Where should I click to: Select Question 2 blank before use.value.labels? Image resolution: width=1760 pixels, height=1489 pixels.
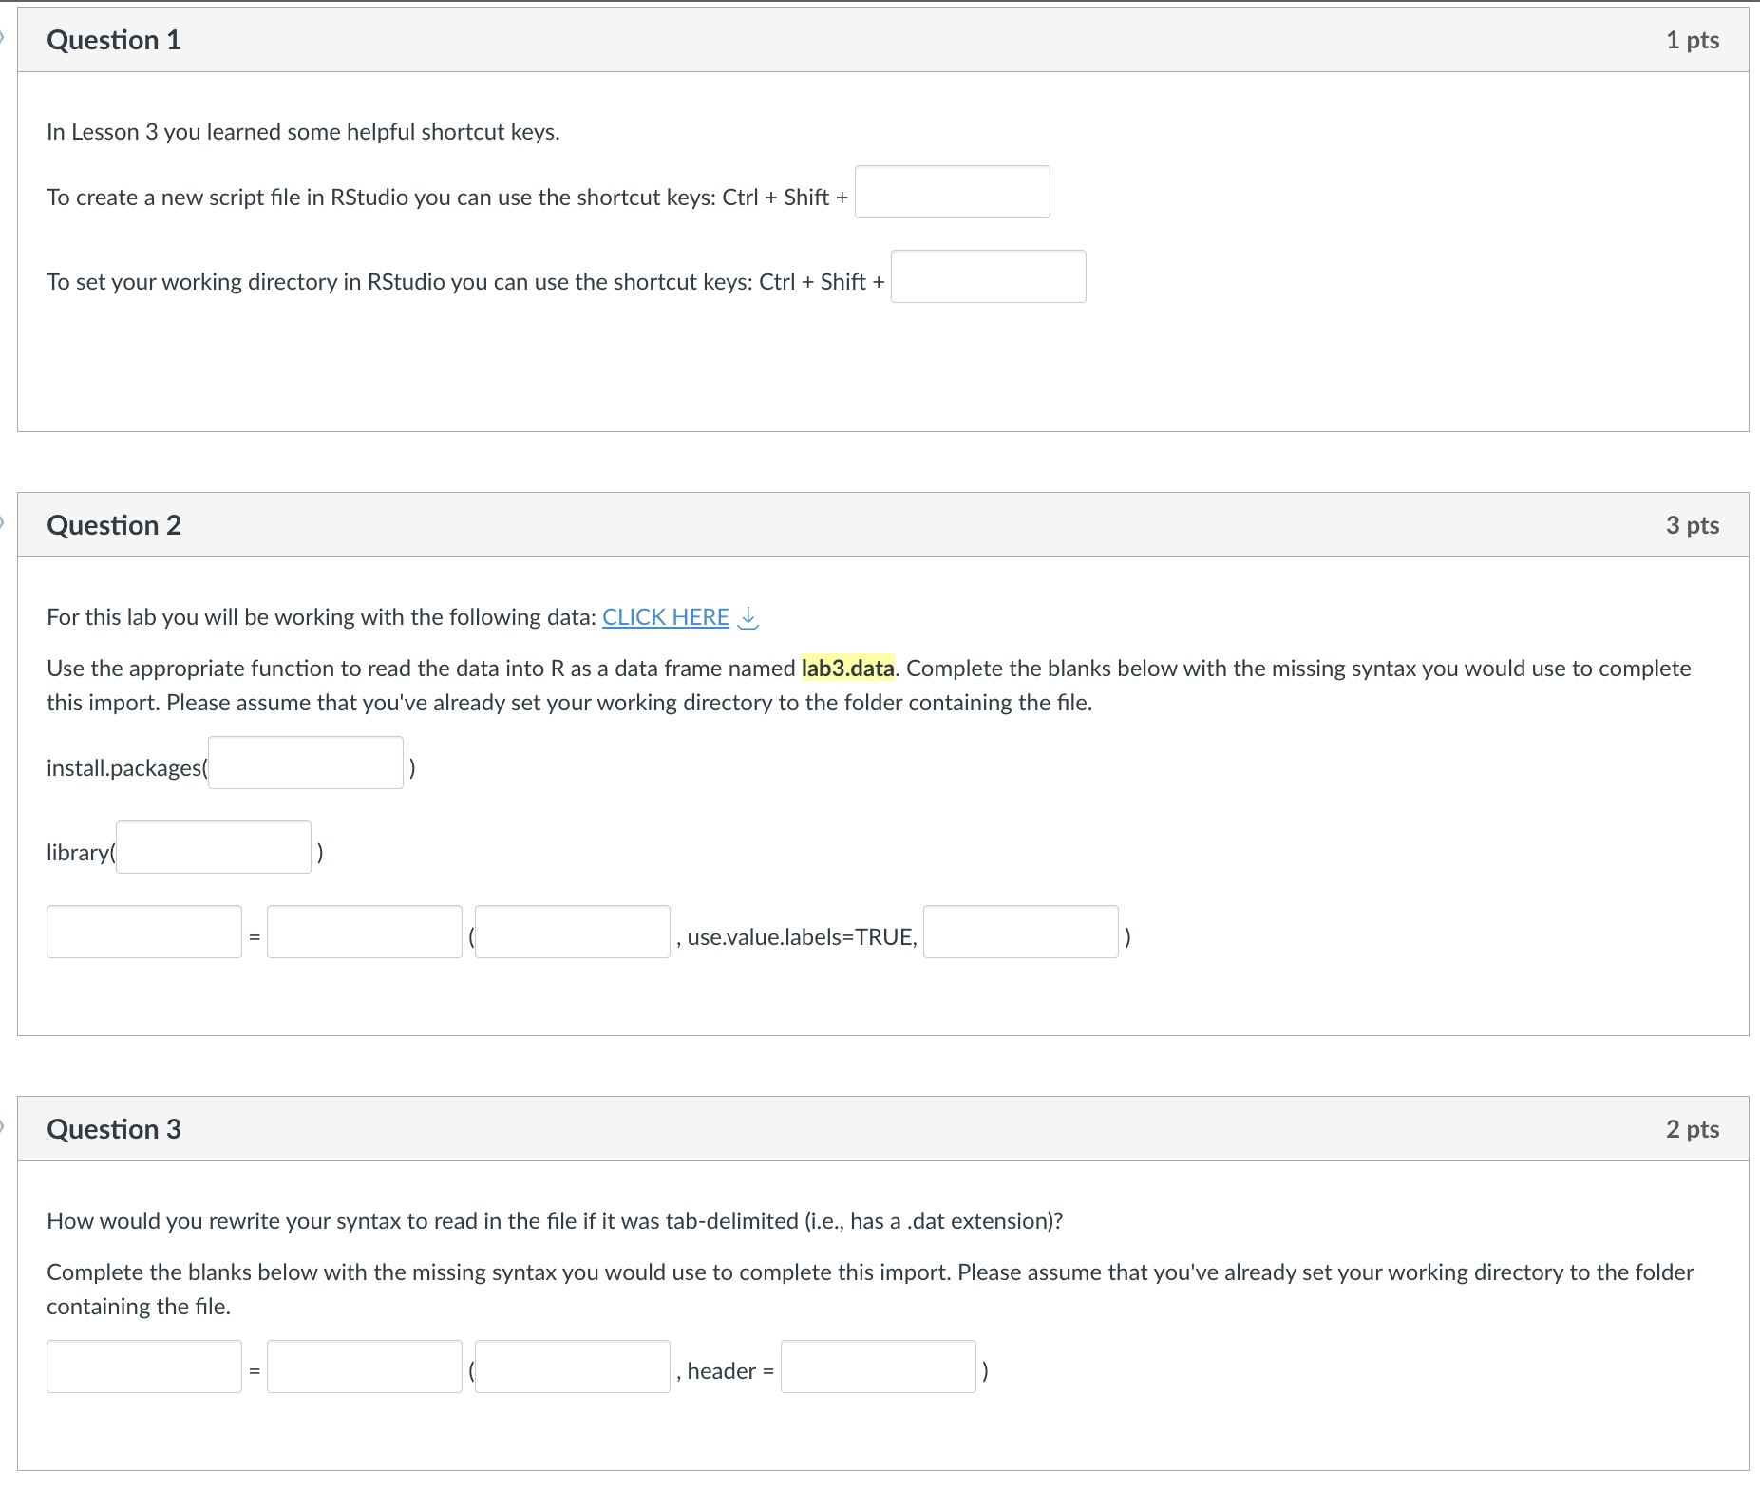573,932
